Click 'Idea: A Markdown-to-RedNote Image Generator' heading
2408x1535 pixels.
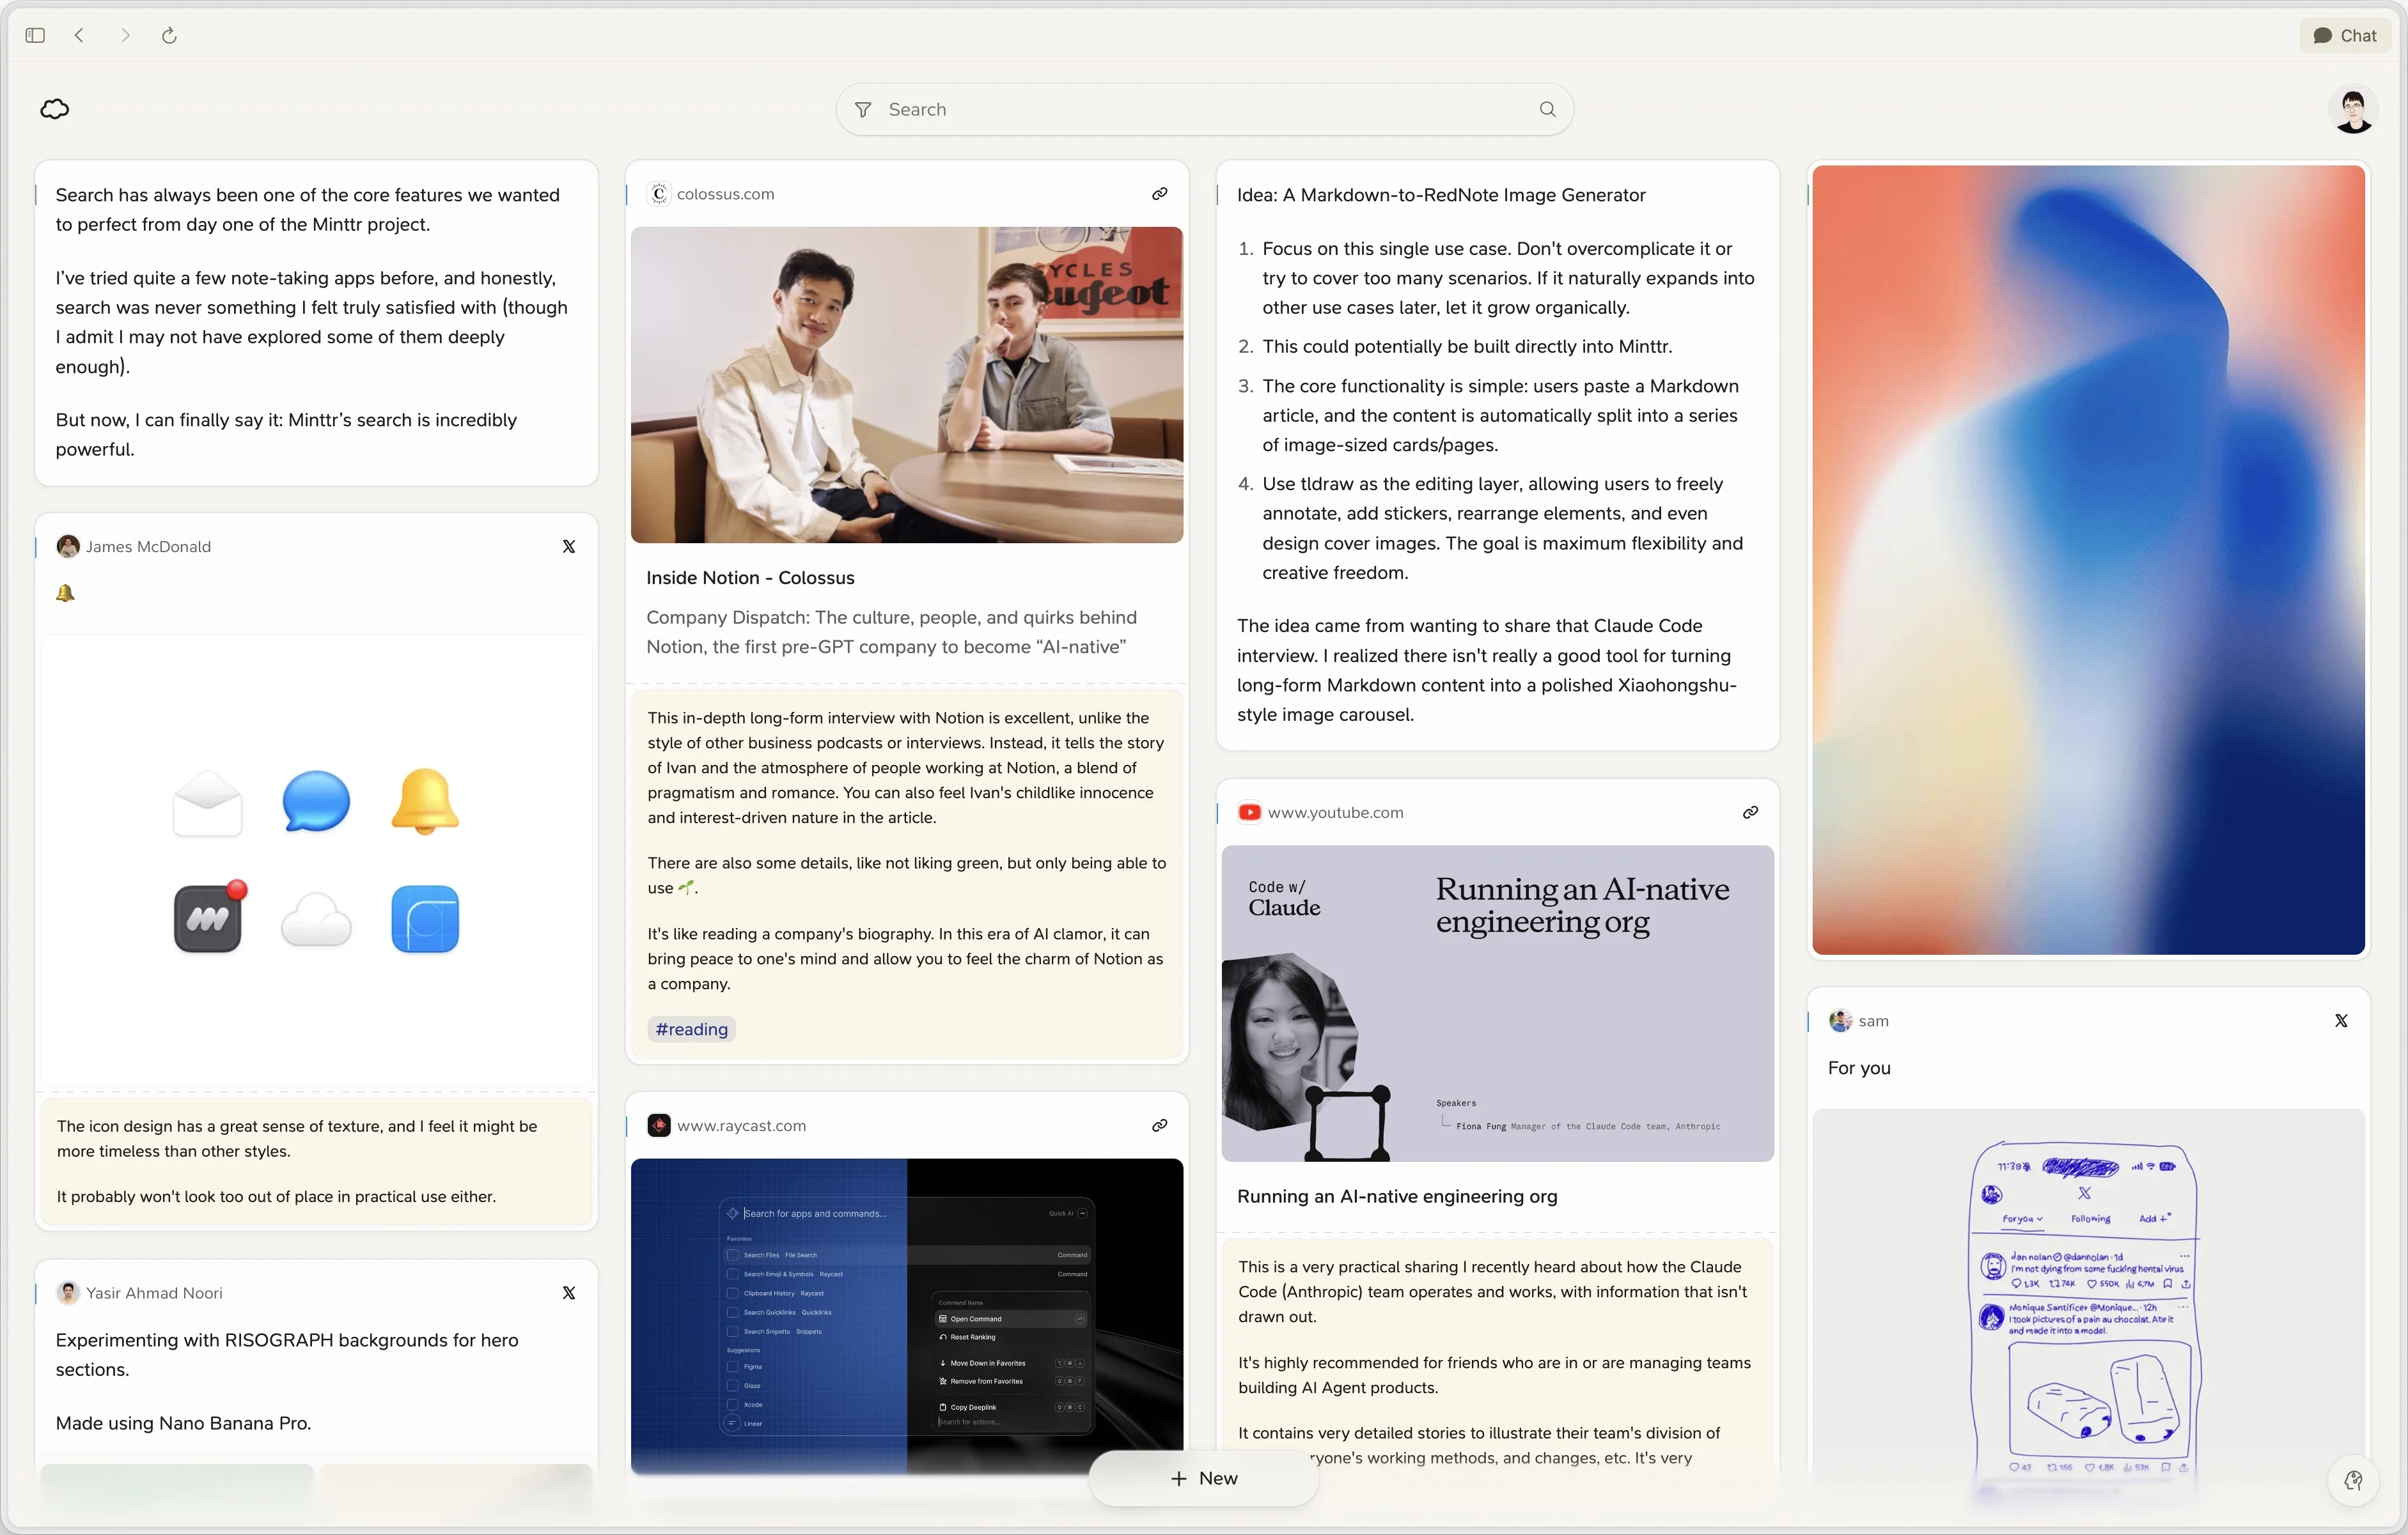1441,195
